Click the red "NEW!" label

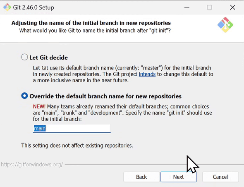pos(39,106)
